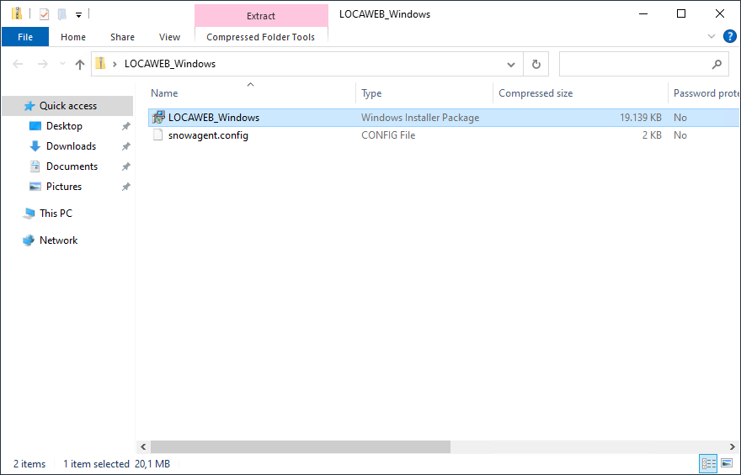Click the This PC computer icon

pos(29,214)
